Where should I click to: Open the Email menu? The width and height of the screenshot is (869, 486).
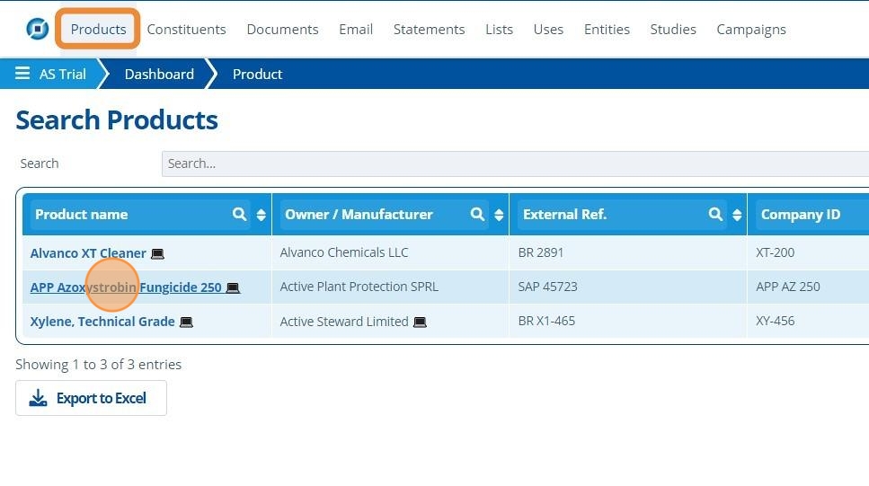pyautogui.click(x=356, y=29)
